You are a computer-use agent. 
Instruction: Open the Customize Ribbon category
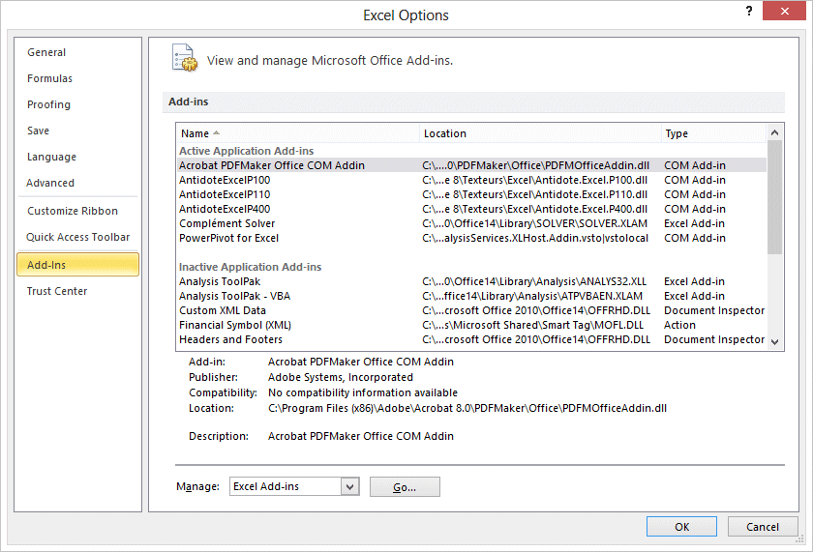tap(77, 211)
